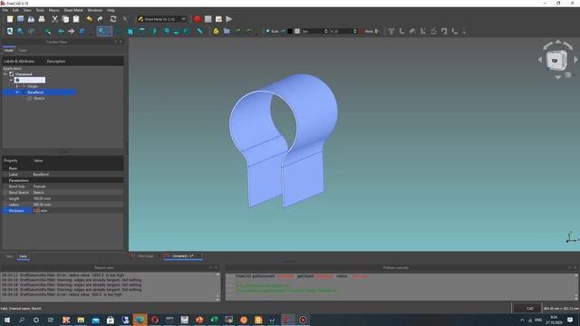
Task: Click the navigation cube left arrow
Action: (540, 60)
